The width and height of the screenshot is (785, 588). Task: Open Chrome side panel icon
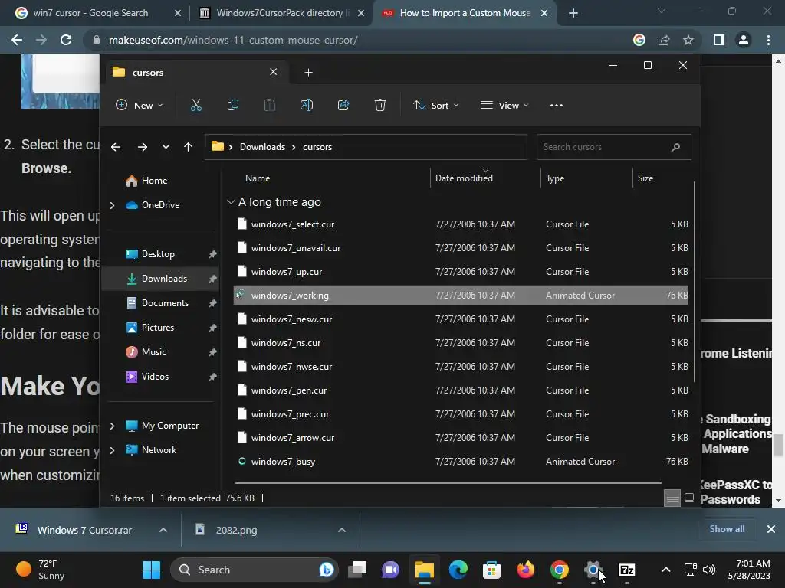coord(719,40)
